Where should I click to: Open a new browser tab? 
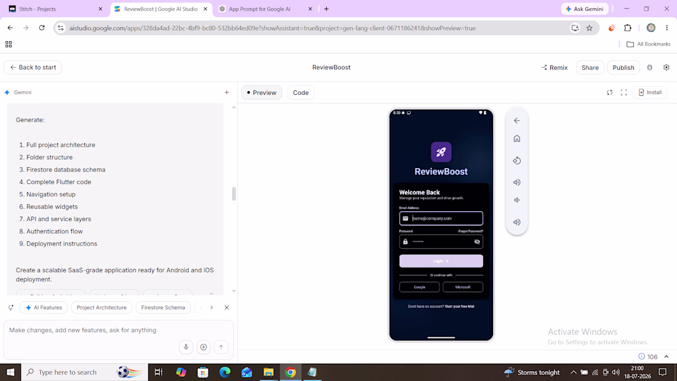coord(326,9)
